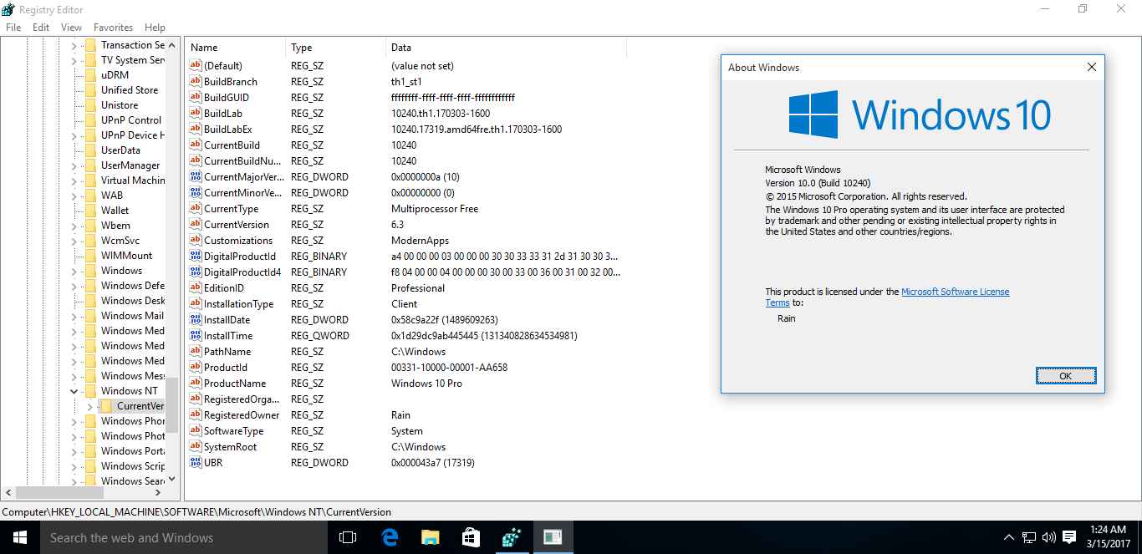Click the tree vertical scrollbar thumb
Image resolution: width=1142 pixels, height=554 pixels.
click(172, 404)
